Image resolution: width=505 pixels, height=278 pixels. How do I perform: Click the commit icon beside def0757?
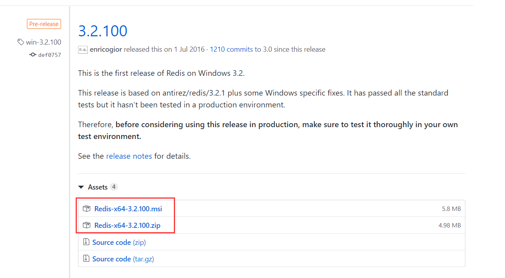click(32, 54)
